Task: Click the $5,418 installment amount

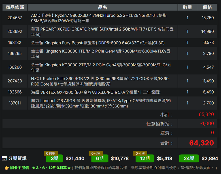Action: pyautogui.click(x=165, y=158)
